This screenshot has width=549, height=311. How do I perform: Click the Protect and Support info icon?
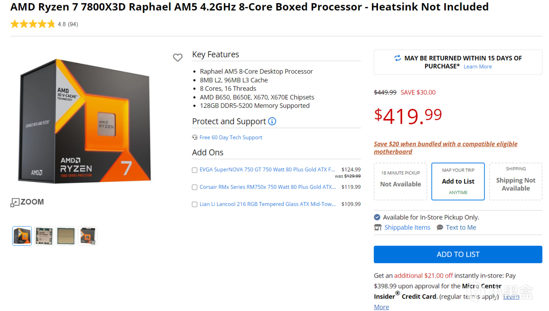pyautogui.click(x=272, y=121)
